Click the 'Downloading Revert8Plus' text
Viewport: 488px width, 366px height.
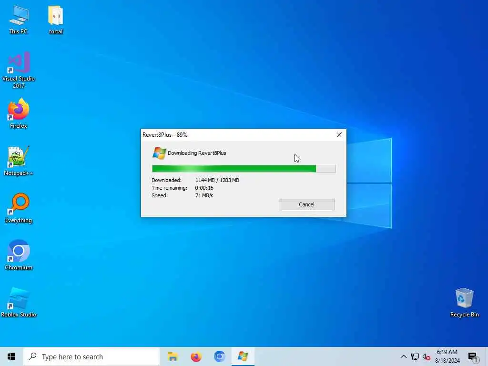(197, 153)
